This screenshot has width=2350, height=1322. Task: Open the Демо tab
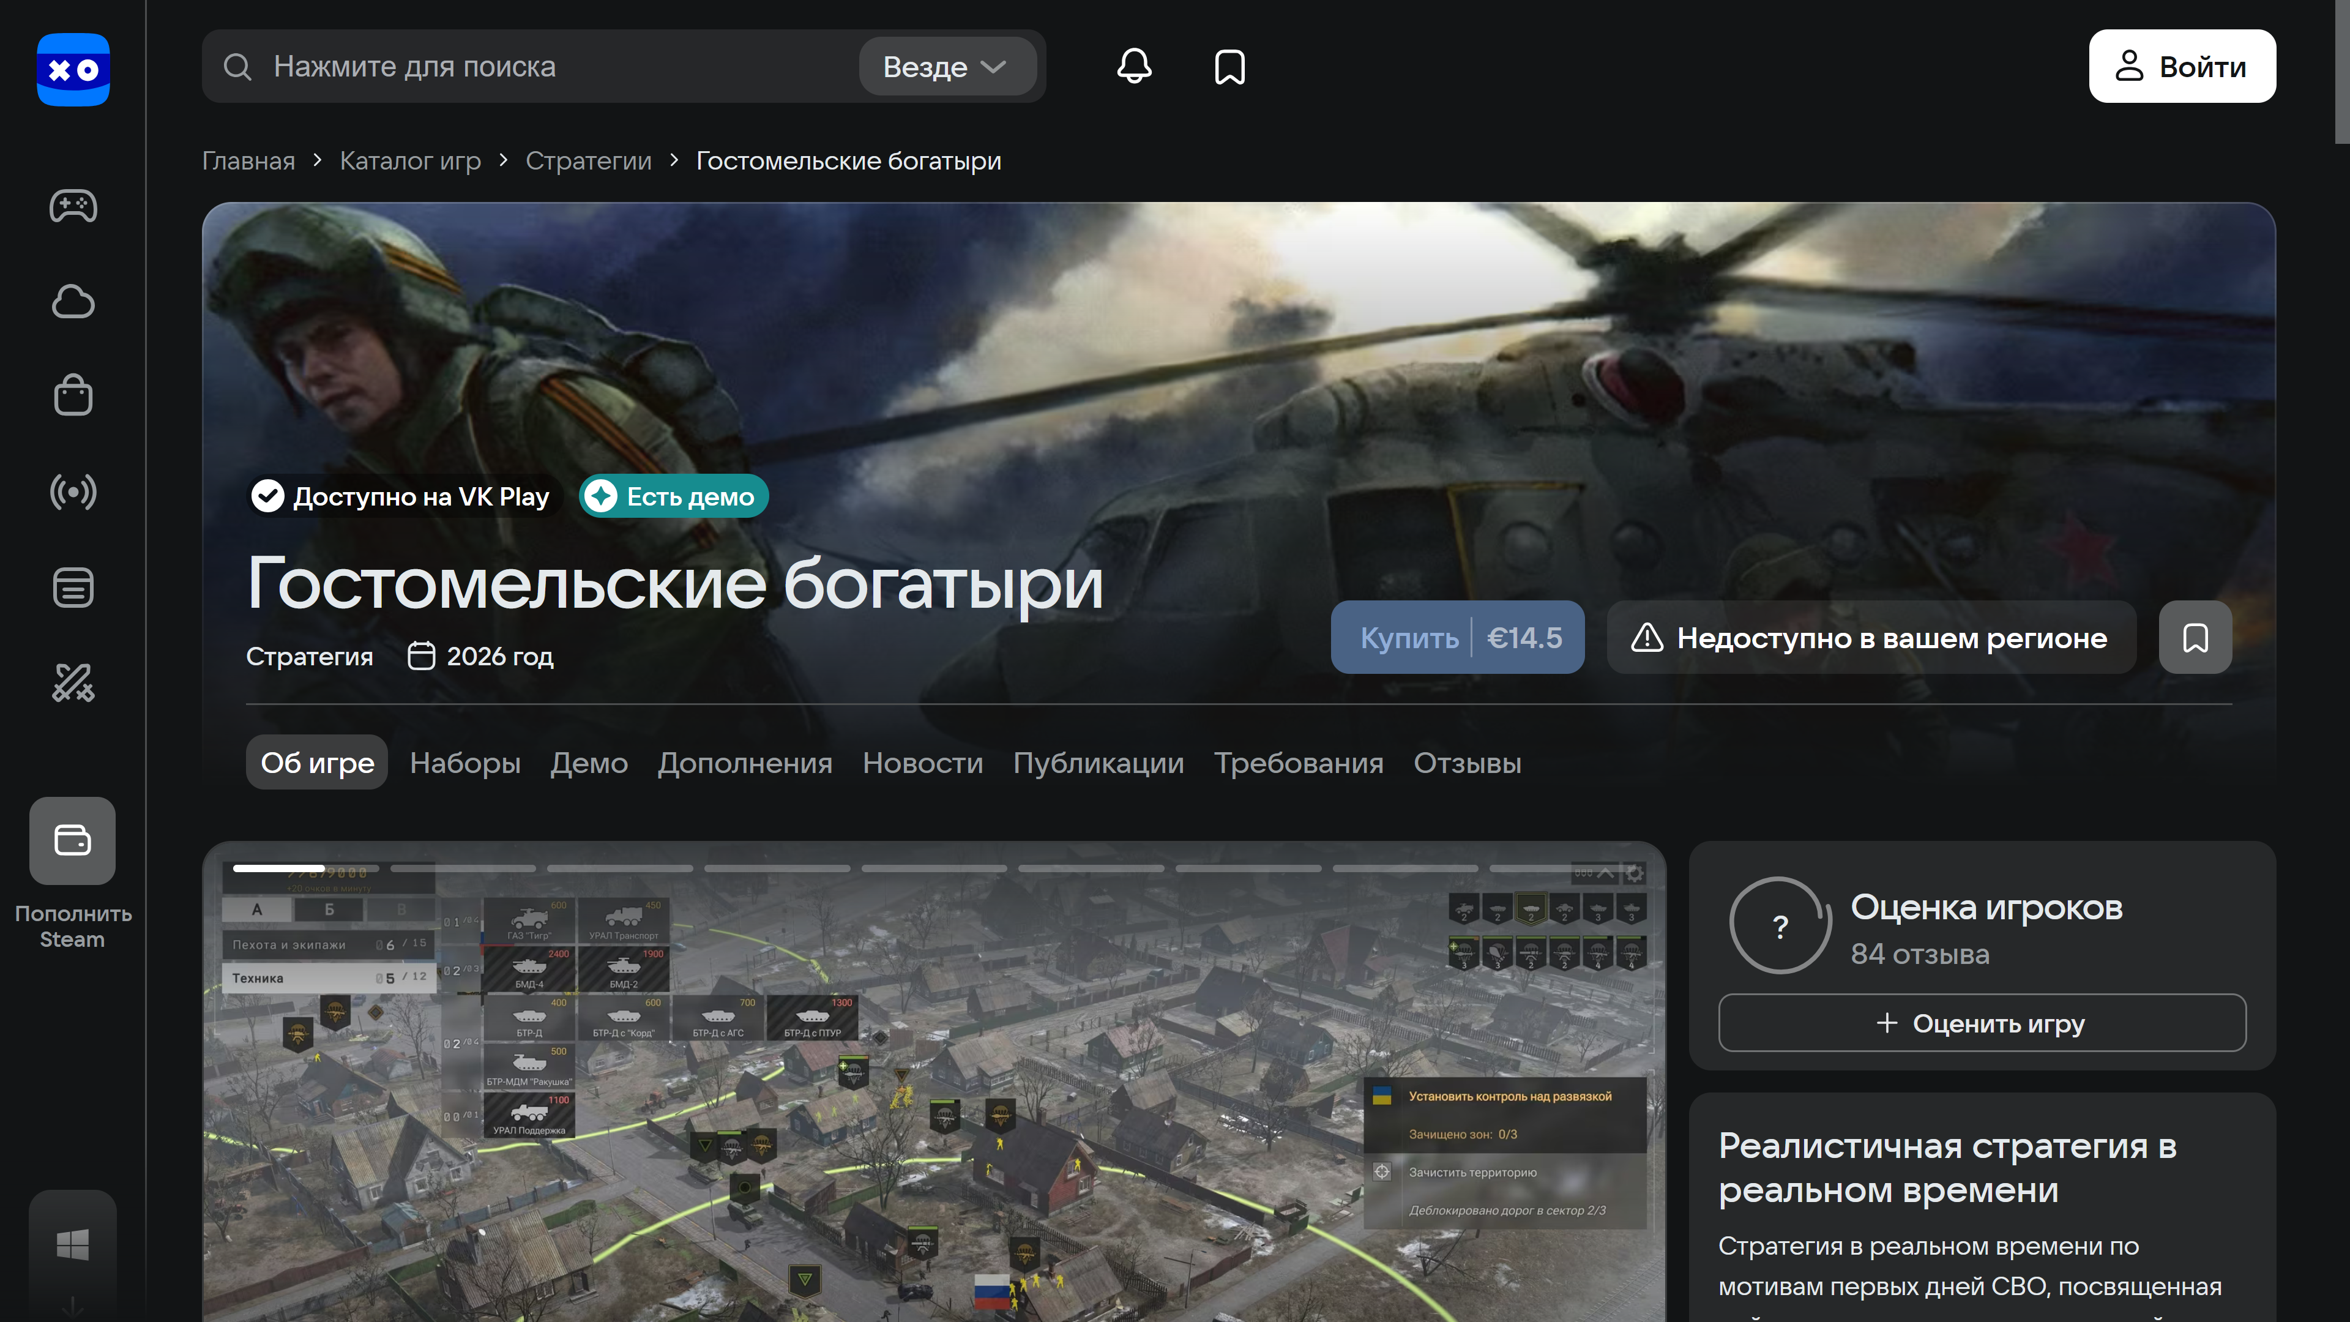point(588,763)
